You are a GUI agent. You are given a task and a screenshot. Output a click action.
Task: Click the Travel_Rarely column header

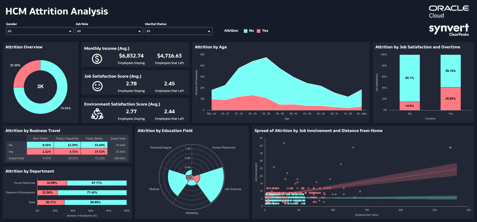pos(94,139)
